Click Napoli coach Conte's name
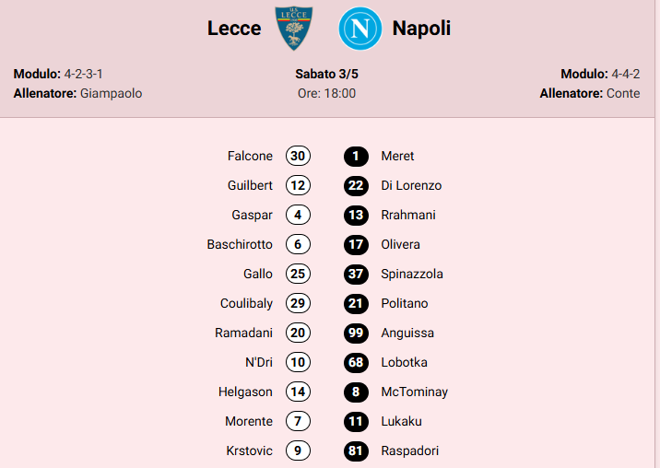The width and height of the screenshot is (660, 468). [x=623, y=93]
